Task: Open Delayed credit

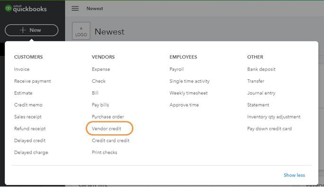Action: point(30,140)
